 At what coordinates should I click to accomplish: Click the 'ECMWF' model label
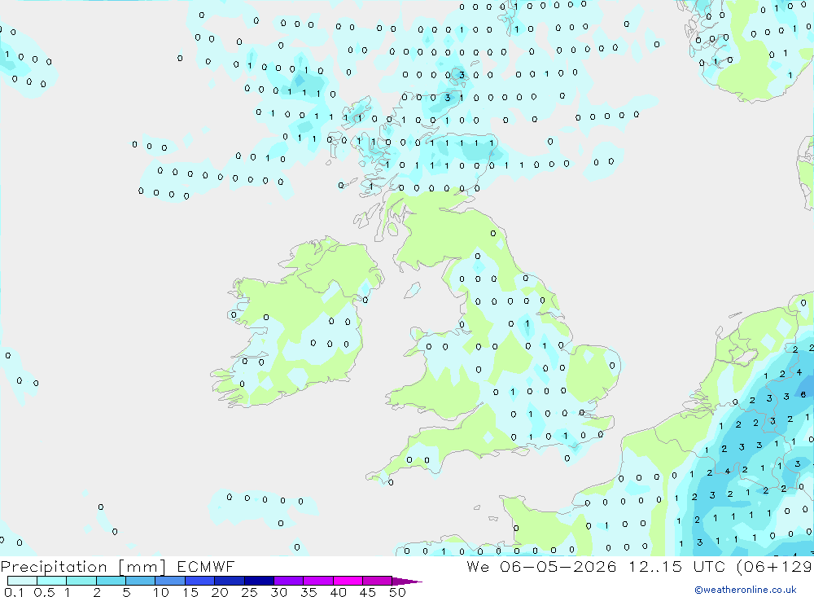click(206, 567)
